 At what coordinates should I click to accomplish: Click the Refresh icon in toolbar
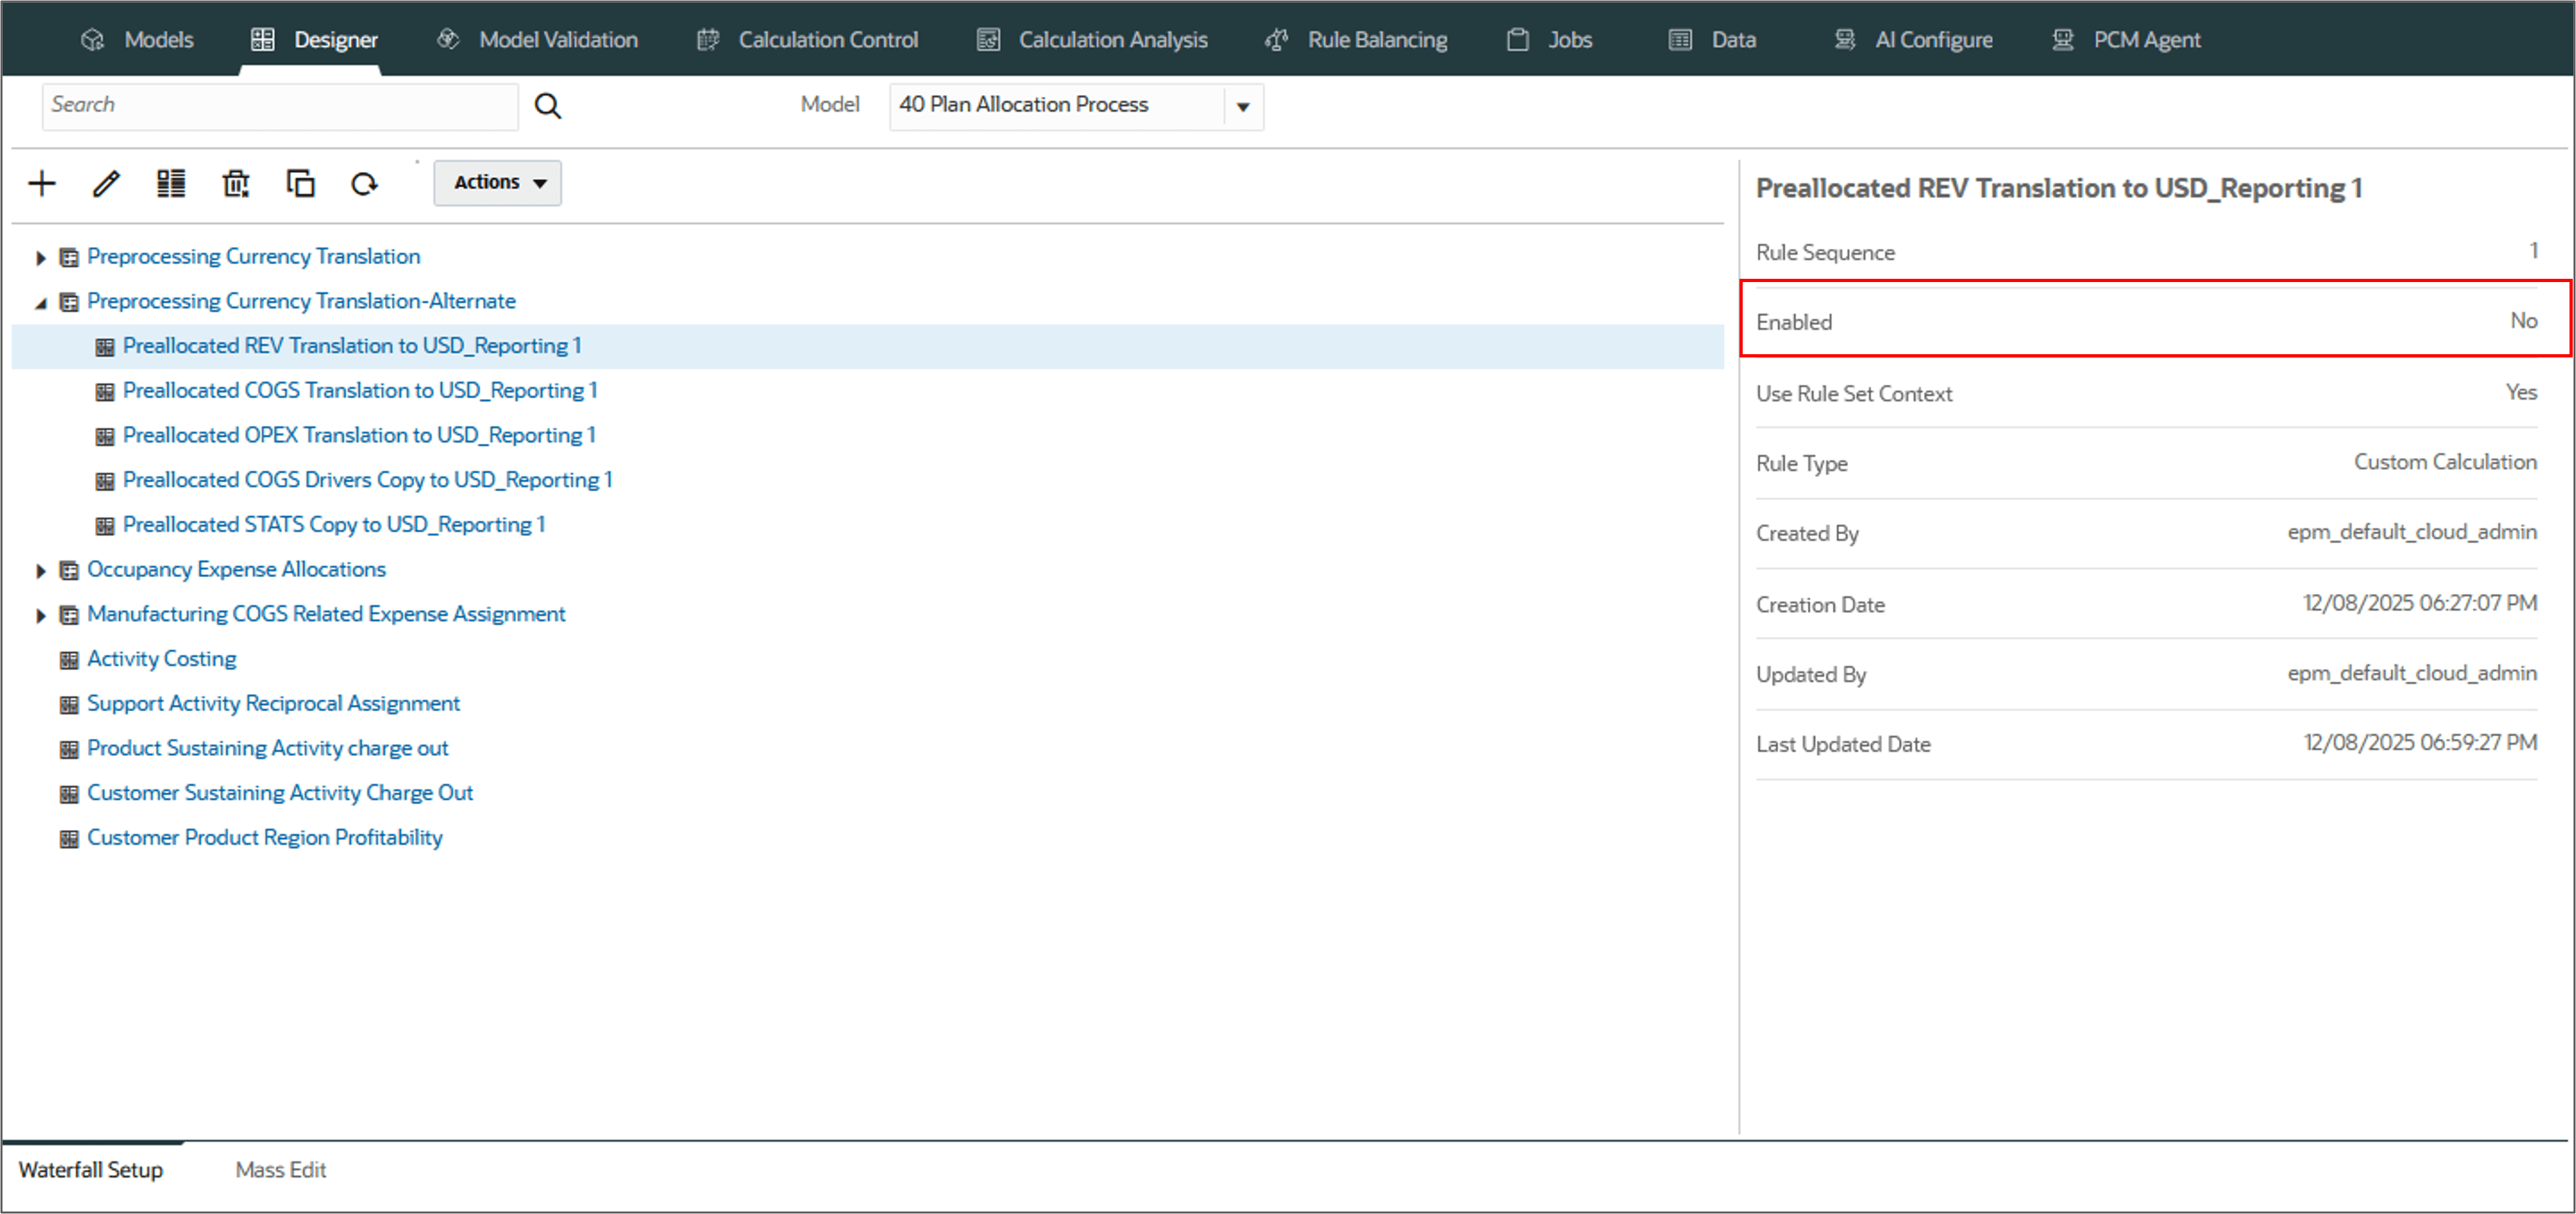pyautogui.click(x=364, y=183)
